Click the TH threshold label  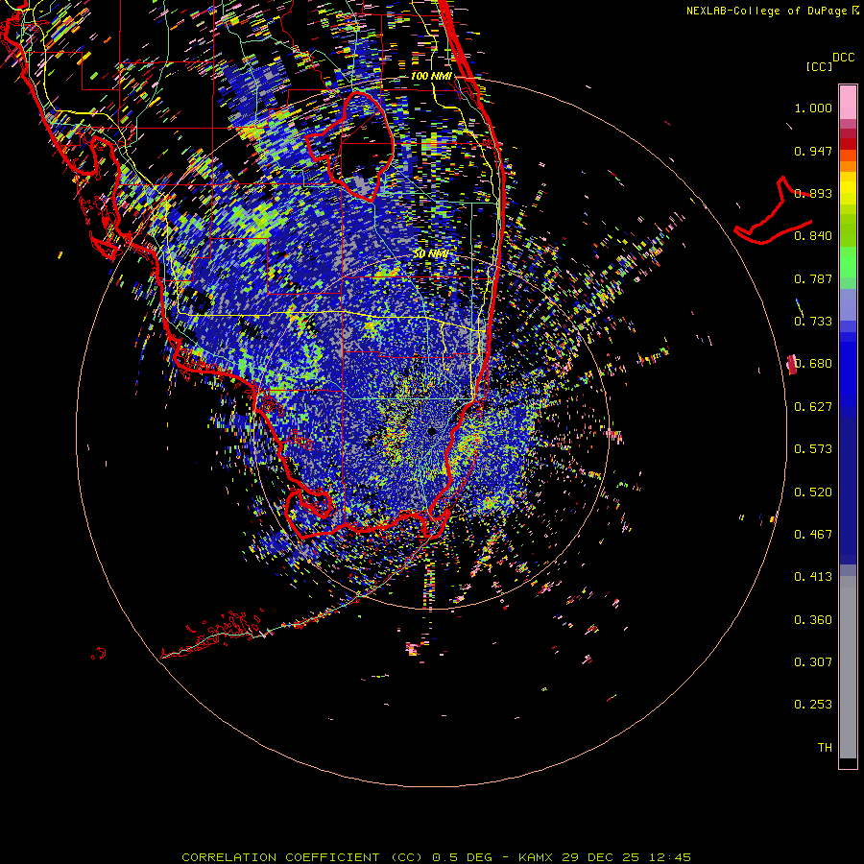825,748
